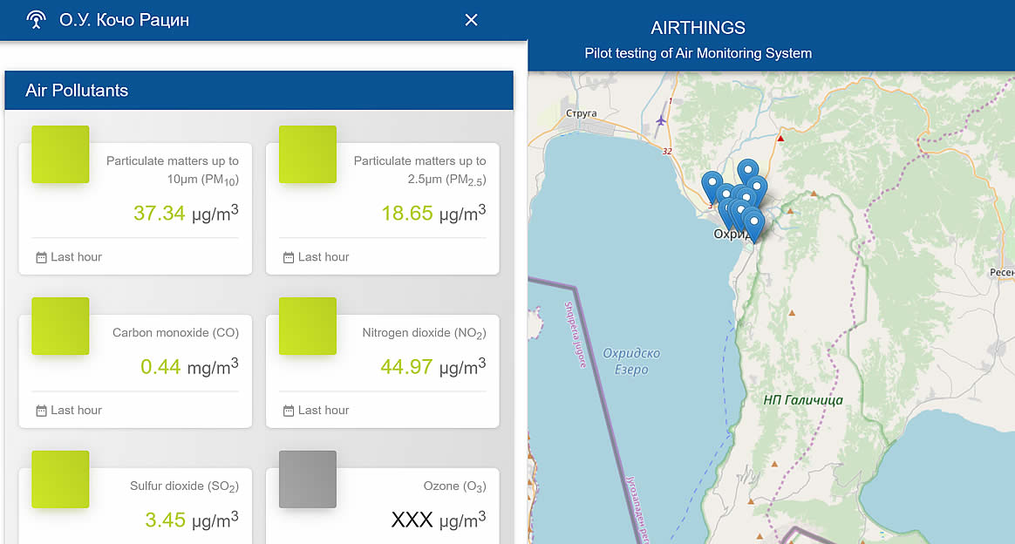Click the red triangle marker on the map
Image resolution: width=1015 pixels, height=544 pixels.
point(780,139)
